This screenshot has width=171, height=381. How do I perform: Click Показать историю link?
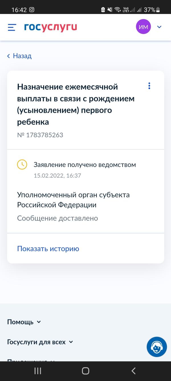coord(48,249)
